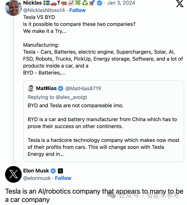Open Nicklas's profile picture
This screenshot has width=187, height=205.
point(13,7)
